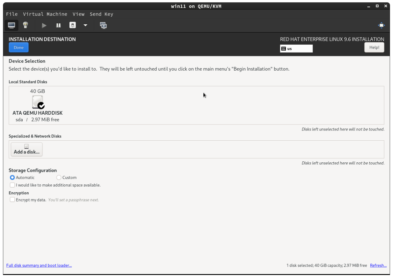The width and height of the screenshot is (393, 278).
Task: Click the Storage Configuration heading
Action: tap(33, 171)
